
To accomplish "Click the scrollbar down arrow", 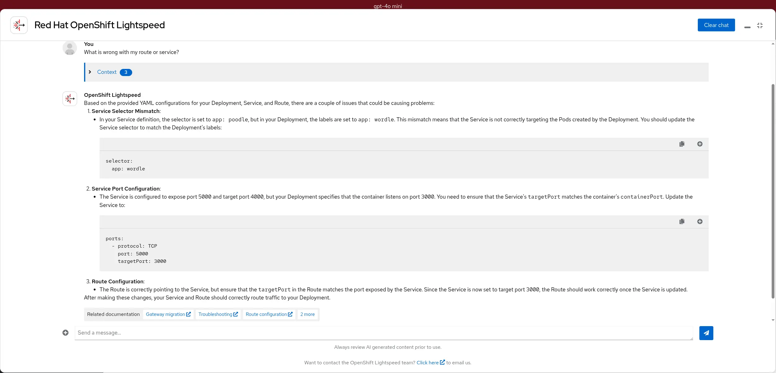I will [773, 320].
